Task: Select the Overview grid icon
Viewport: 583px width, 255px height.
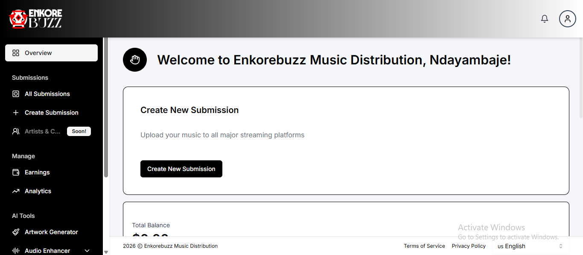Action: (16, 53)
